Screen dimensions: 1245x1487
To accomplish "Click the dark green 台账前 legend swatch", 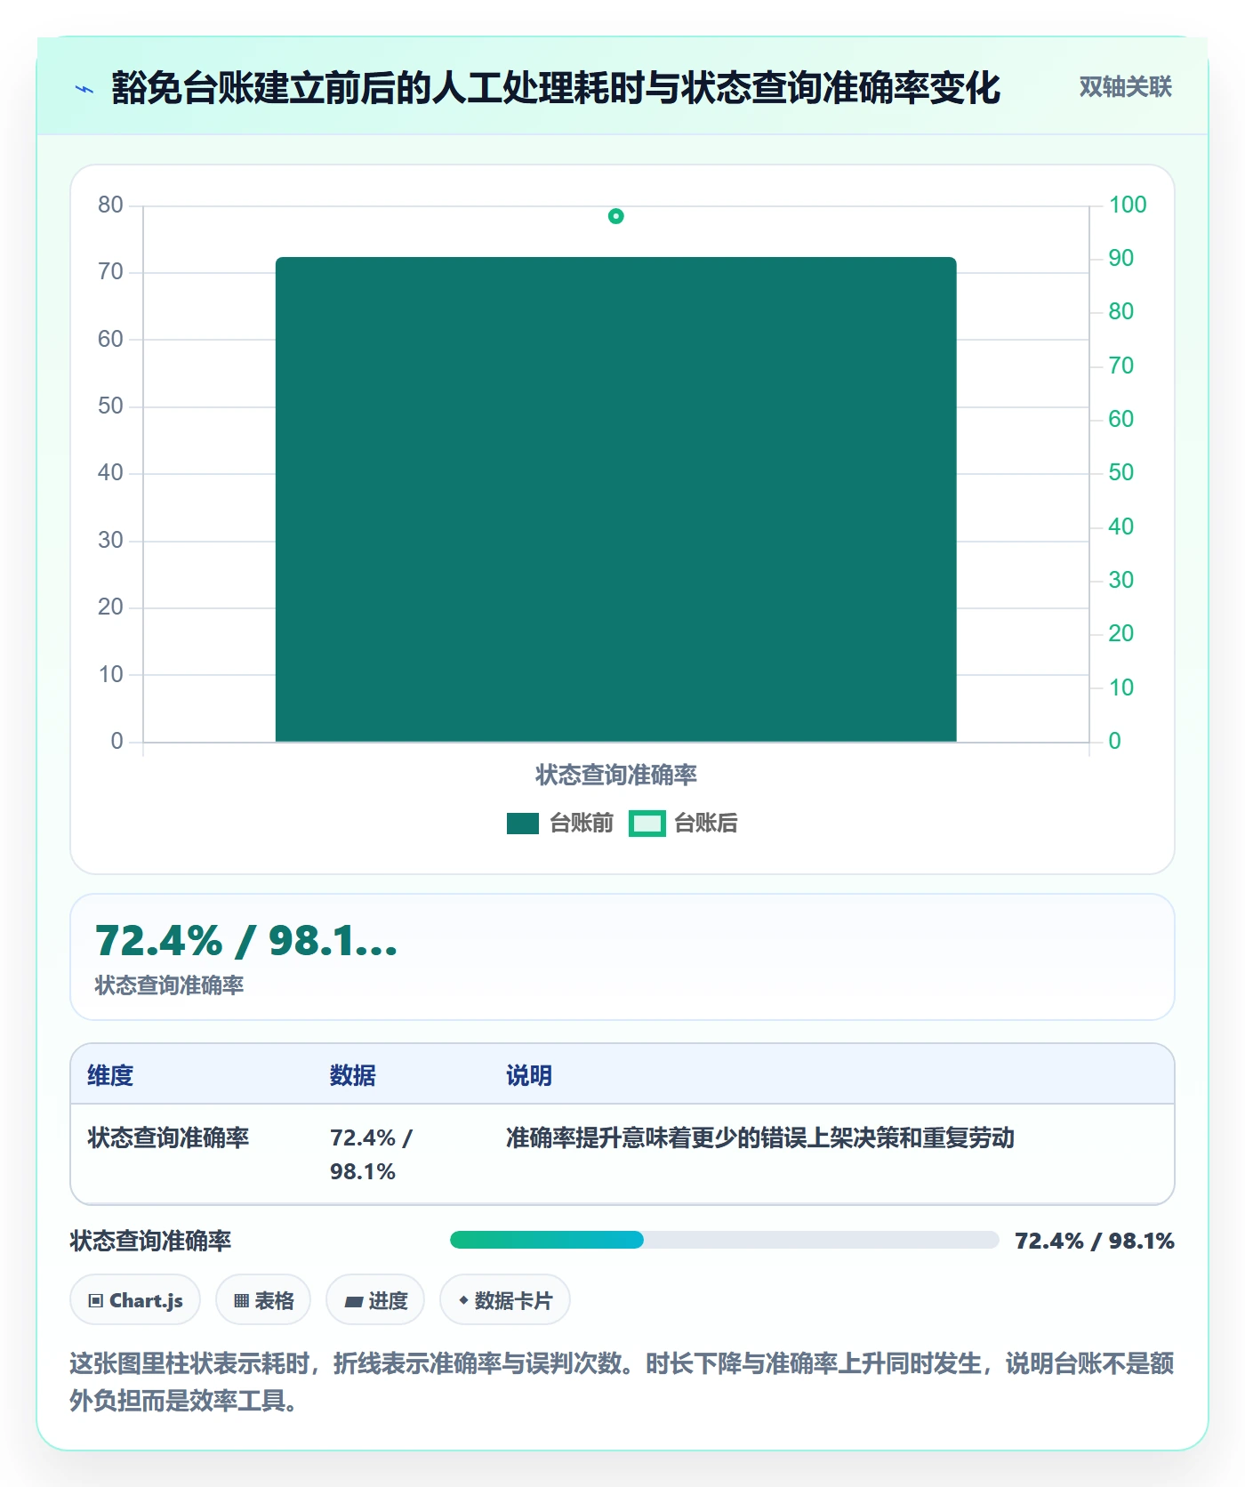I will point(523,824).
